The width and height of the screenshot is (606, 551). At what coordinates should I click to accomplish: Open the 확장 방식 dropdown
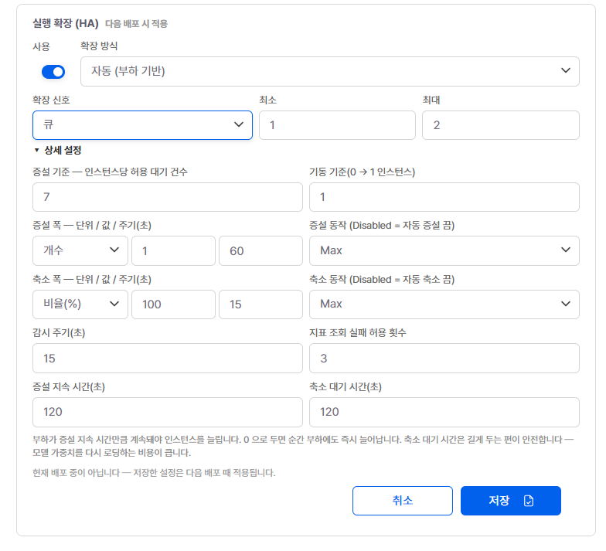[x=329, y=71]
